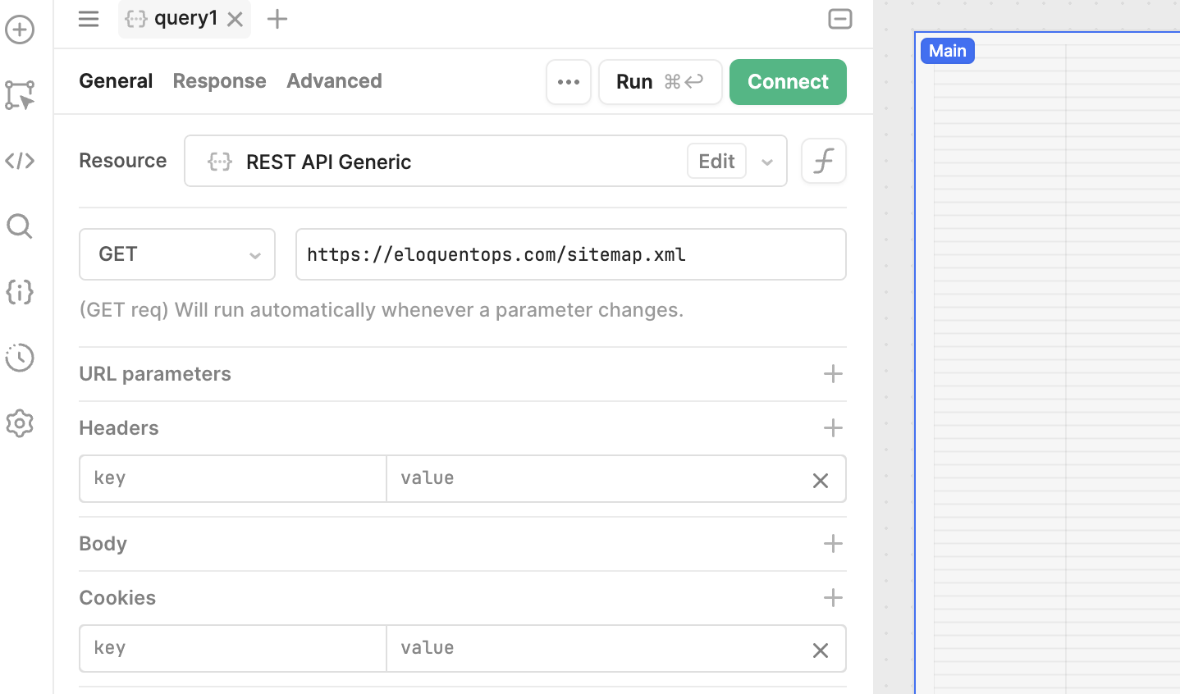
Task: Click the add component plus icon in sidebar
Action: point(20,30)
